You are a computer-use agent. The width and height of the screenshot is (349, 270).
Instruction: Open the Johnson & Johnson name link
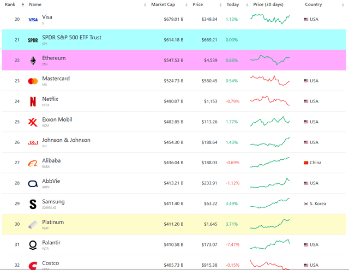pyautogui.click(x=66, y=140)
